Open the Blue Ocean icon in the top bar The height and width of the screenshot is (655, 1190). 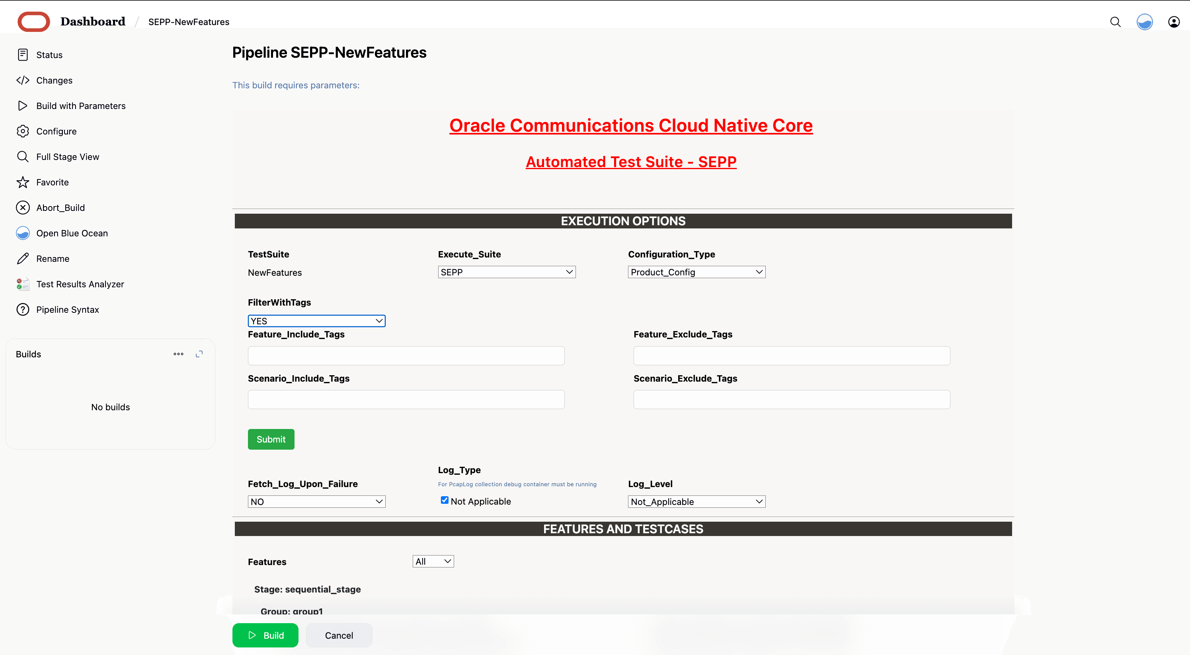1144,22
